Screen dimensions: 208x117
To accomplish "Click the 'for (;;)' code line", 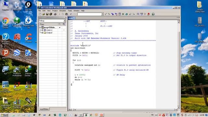I will [x=77, y=60].
